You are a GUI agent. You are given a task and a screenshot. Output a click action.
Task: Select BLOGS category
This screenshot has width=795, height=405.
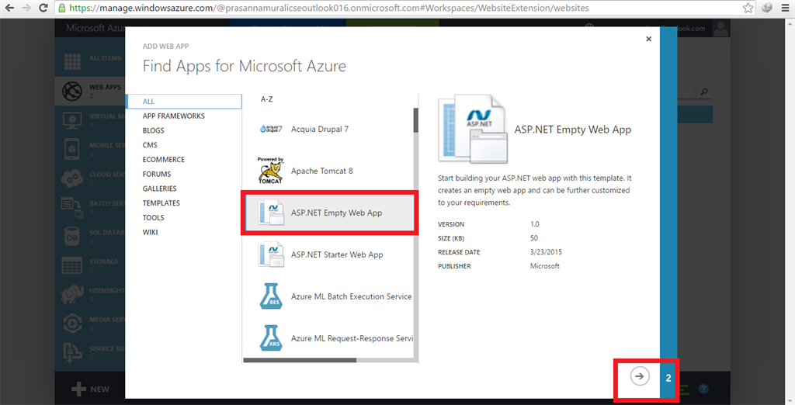pos(153,130)
